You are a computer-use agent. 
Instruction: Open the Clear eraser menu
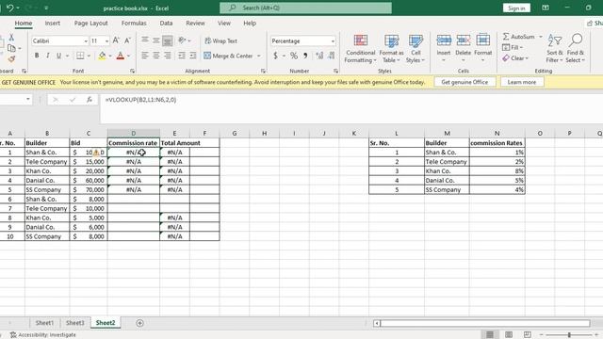(x=515, y=58)
